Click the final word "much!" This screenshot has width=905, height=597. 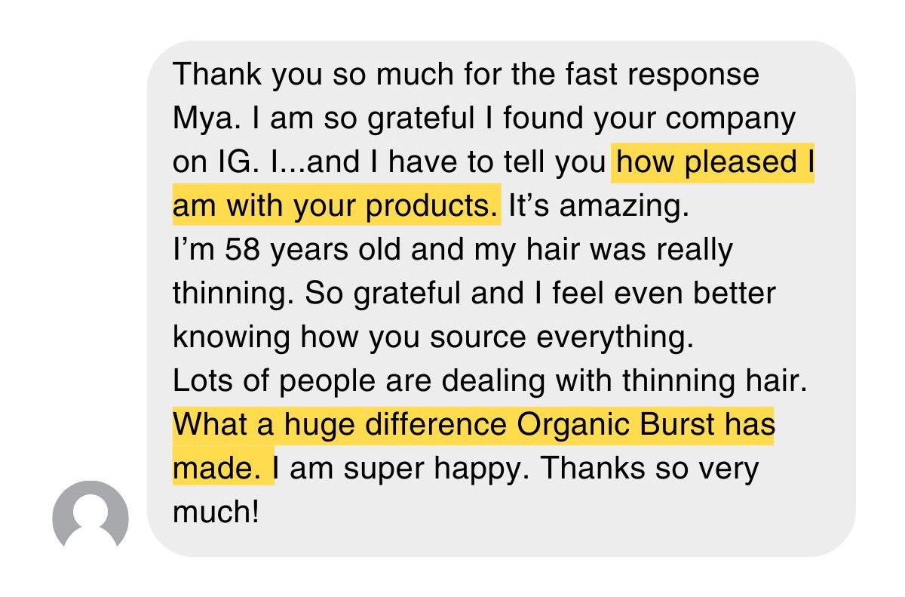pos(216,512)
